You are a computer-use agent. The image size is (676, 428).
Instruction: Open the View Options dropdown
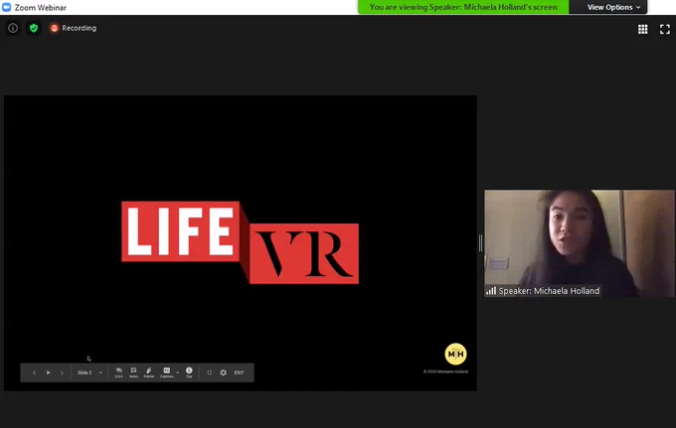click(x=613, y=7)
